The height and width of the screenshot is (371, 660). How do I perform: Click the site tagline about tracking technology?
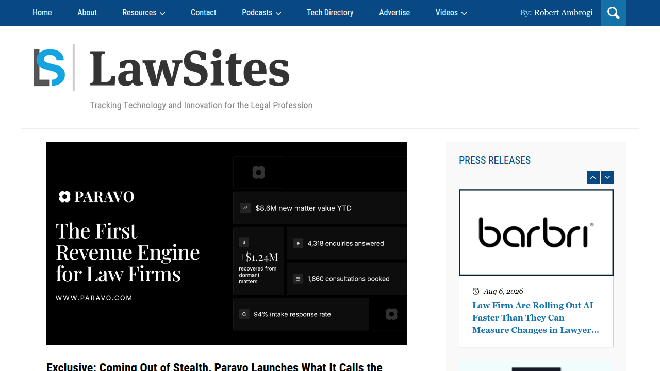(201, 105)
